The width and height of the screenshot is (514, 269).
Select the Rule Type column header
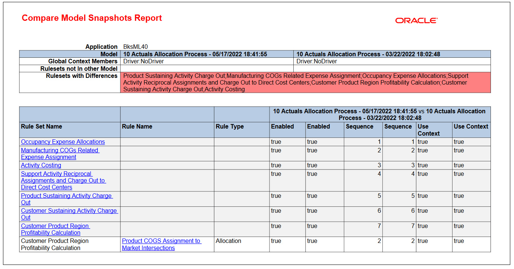[x=229, y=126]
